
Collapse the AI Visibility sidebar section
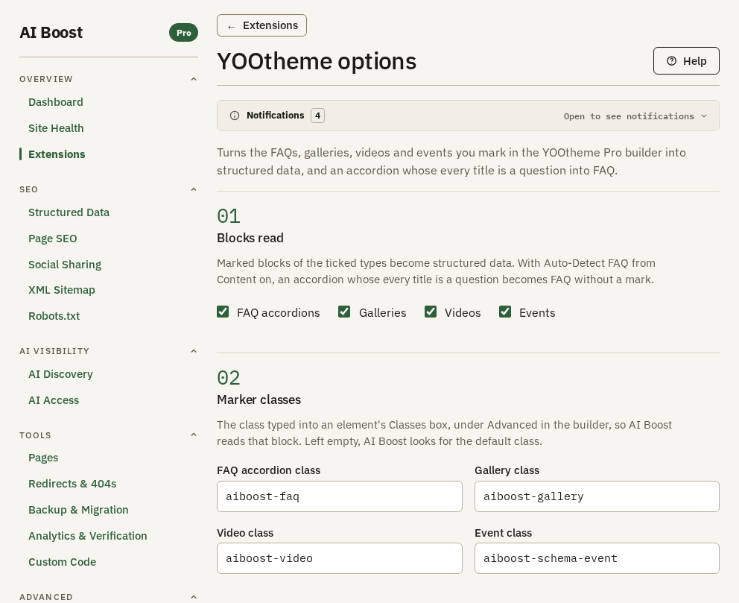194,351
